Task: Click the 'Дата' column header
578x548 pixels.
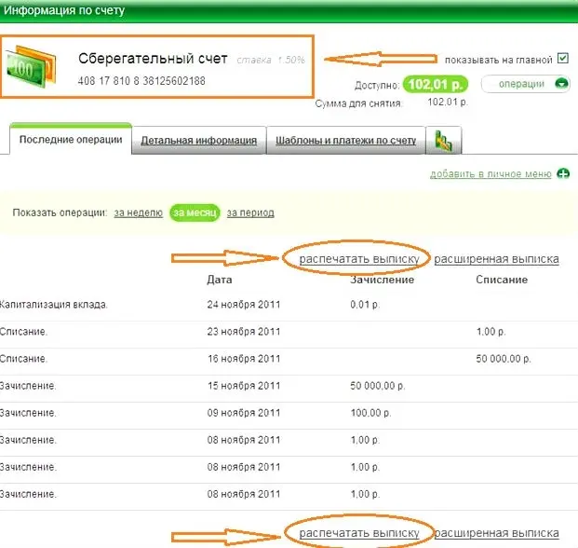Action: pos(220,280)
